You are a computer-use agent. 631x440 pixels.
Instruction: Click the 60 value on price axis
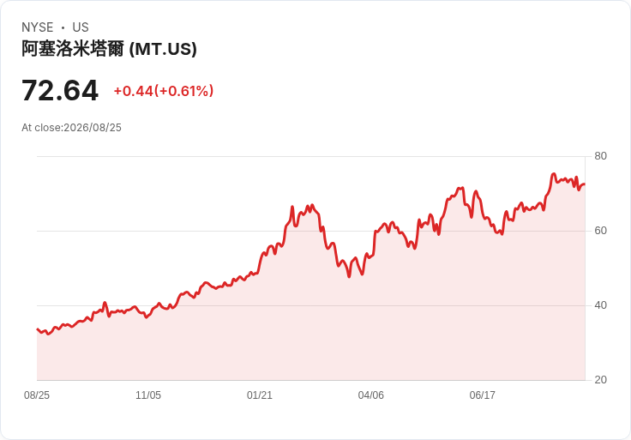(x=600, y=231)
